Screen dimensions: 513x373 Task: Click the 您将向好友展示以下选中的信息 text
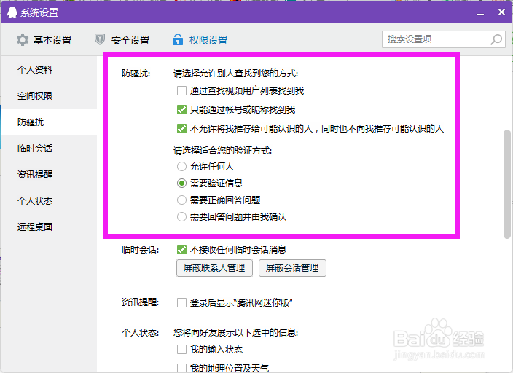pyautogui.click(x=235, y=332)
